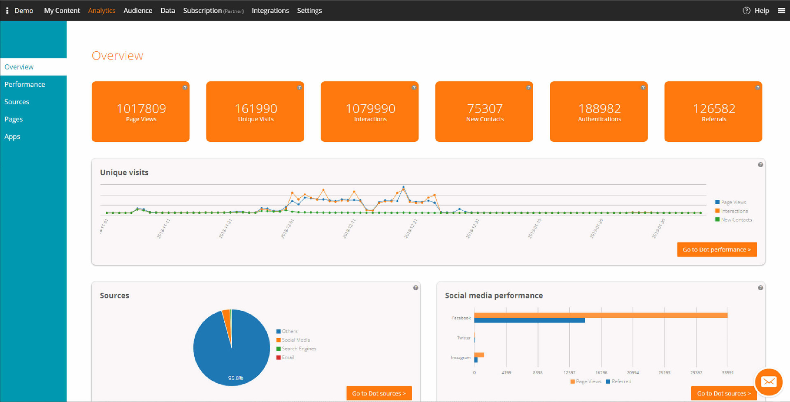The width and height of the screenshot is (790, 402).
Task: Open help for the Sources panel
Action: [415, 288]
